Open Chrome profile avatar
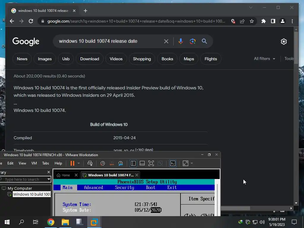304x228 pixels. point(283,21)
